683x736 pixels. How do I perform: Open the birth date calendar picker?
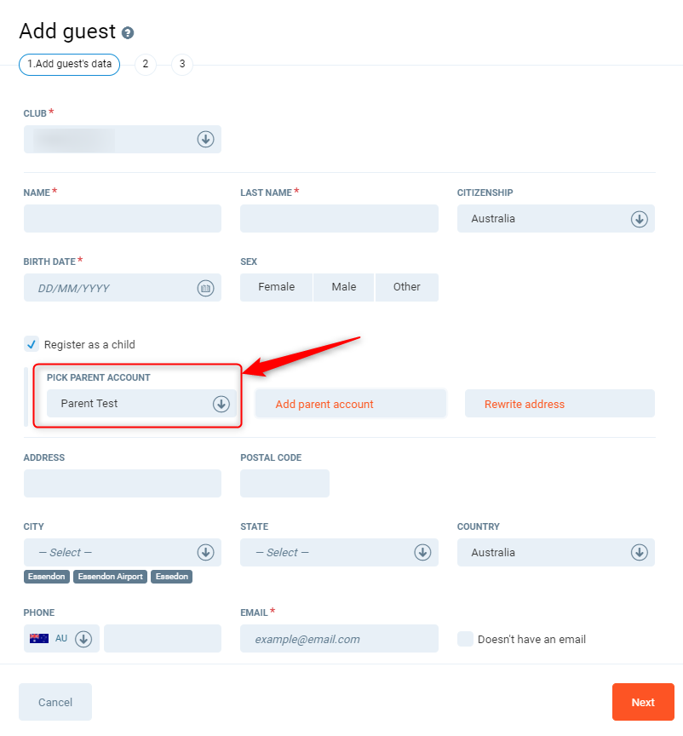click(x=205, y=288)
